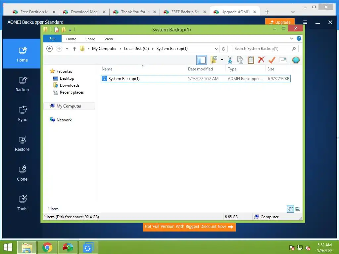This screenshot has height=254, width=339.
Task: Click the Cut scissors icon
Action: click(230, 60)
